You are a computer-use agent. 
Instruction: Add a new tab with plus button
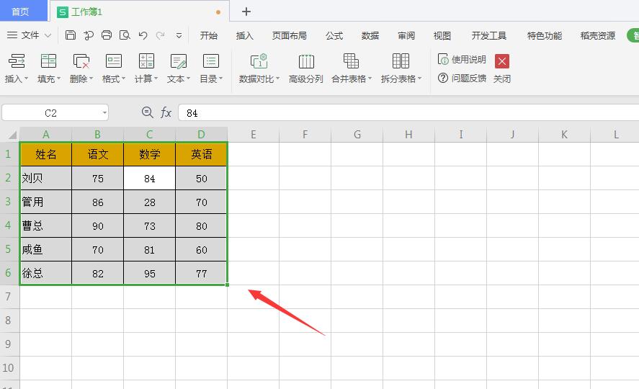click(246, 12)
